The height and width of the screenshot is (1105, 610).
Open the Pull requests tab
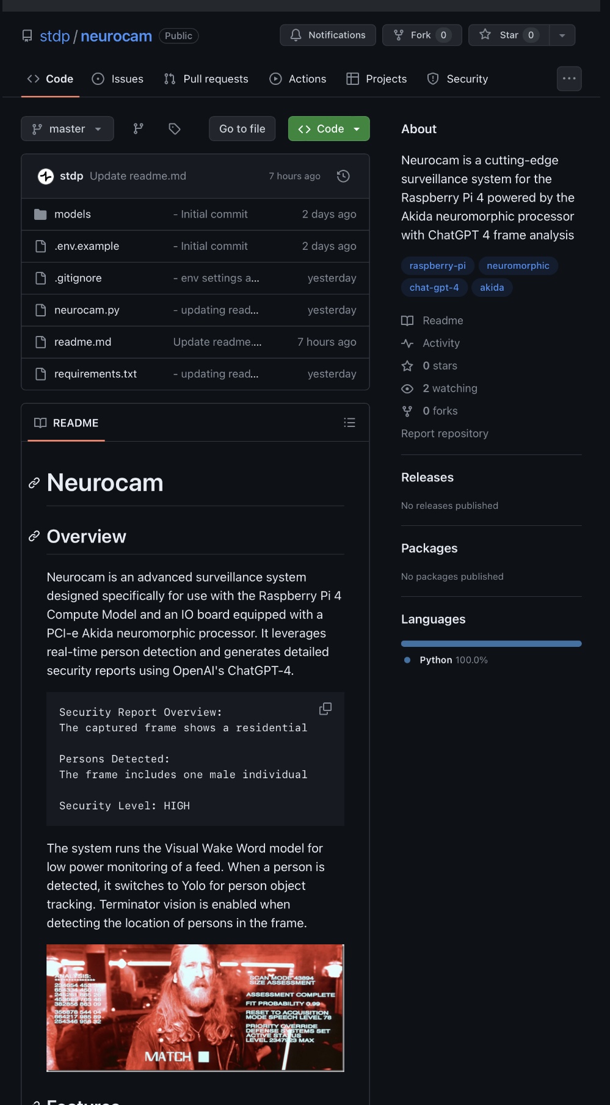[x=206, y=79]
